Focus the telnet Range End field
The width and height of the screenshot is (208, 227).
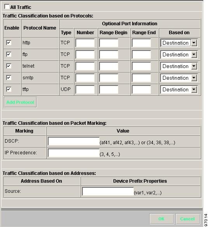point(141,66)
